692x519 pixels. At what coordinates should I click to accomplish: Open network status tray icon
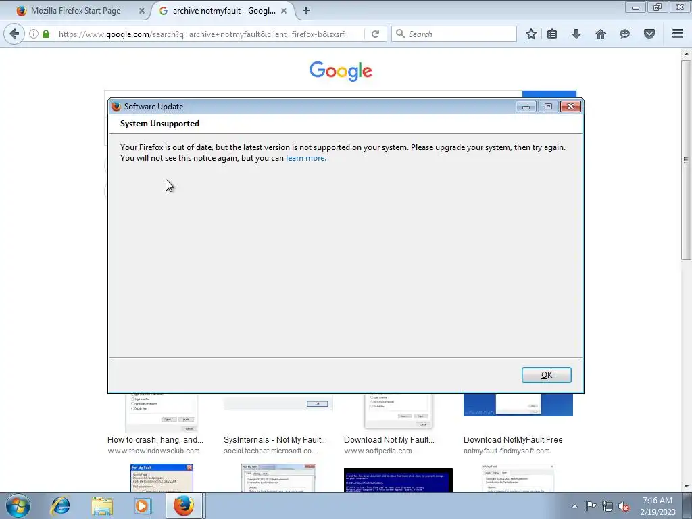pyautogui.click(x=608, y=506)
